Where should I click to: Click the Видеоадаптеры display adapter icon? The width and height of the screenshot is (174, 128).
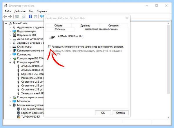coord(14,31)
